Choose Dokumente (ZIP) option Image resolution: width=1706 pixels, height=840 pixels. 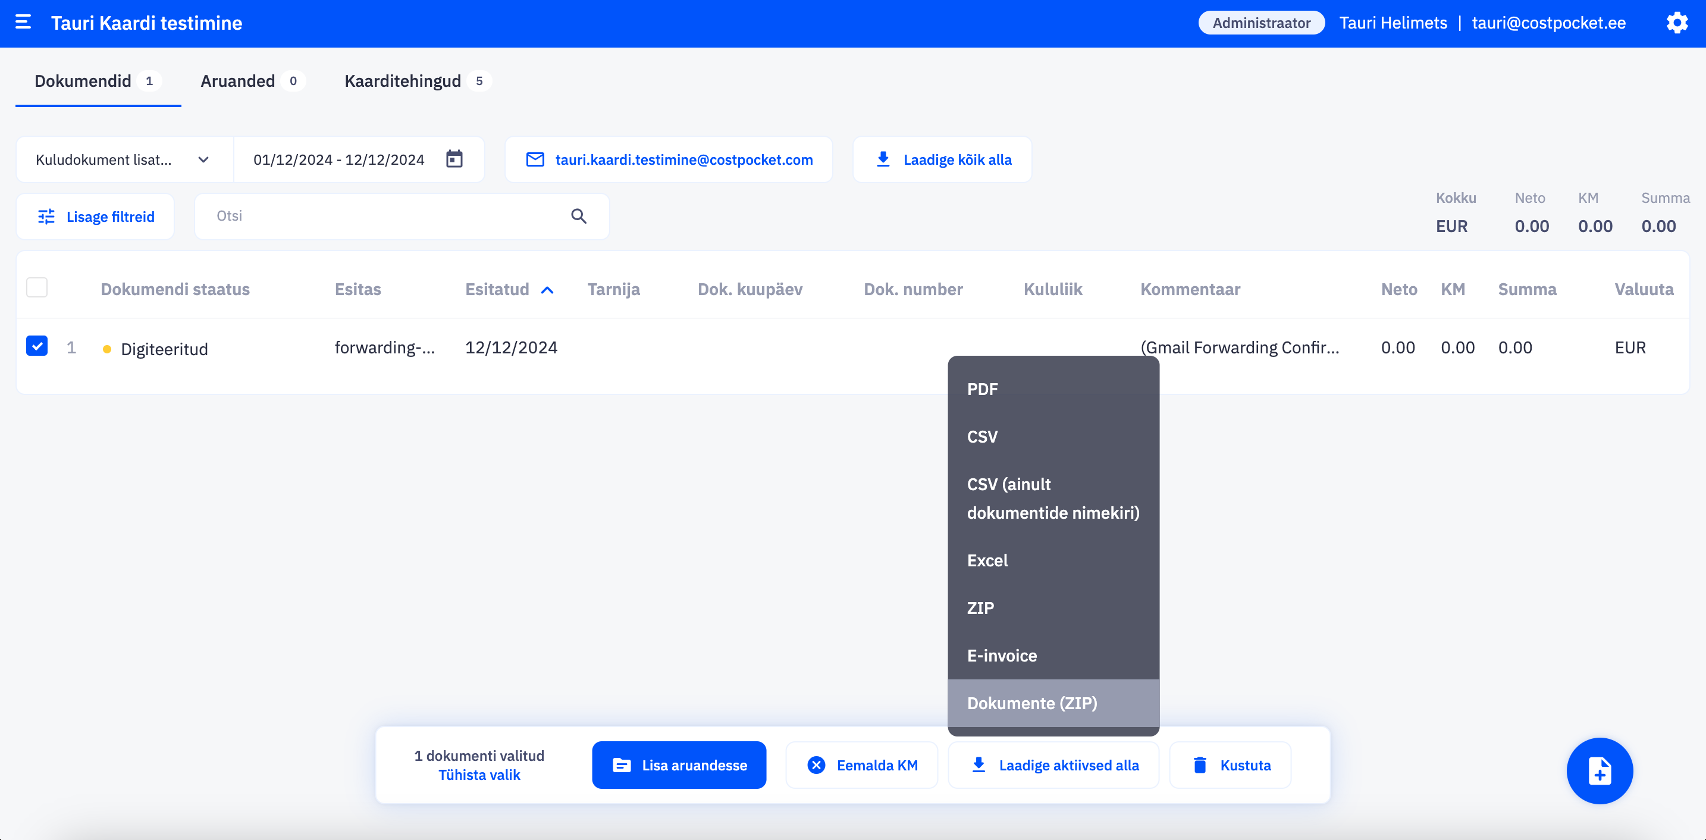[x=1053, y=704]
